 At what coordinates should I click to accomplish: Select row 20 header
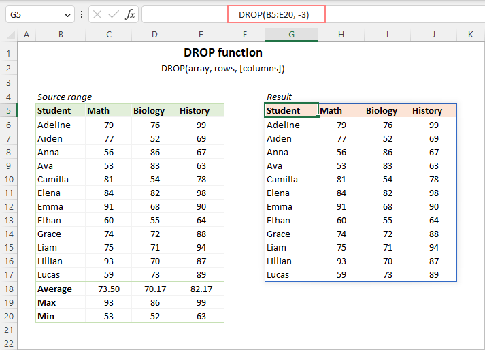point(9,316)
